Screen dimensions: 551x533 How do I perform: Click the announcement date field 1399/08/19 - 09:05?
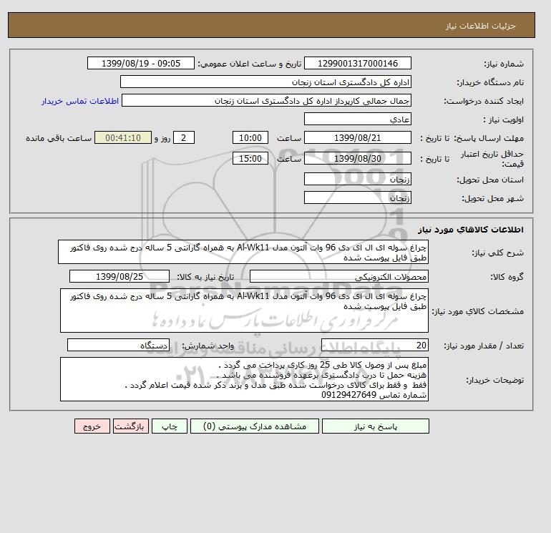click(140, 63)
